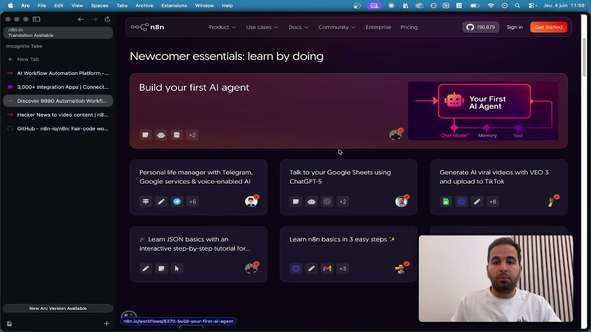The height and width of the screenshot is (332, 591).
Task: Click the Wi-Fi icon in menu bar
Action: pyautogui.click(x=491, y=6)
